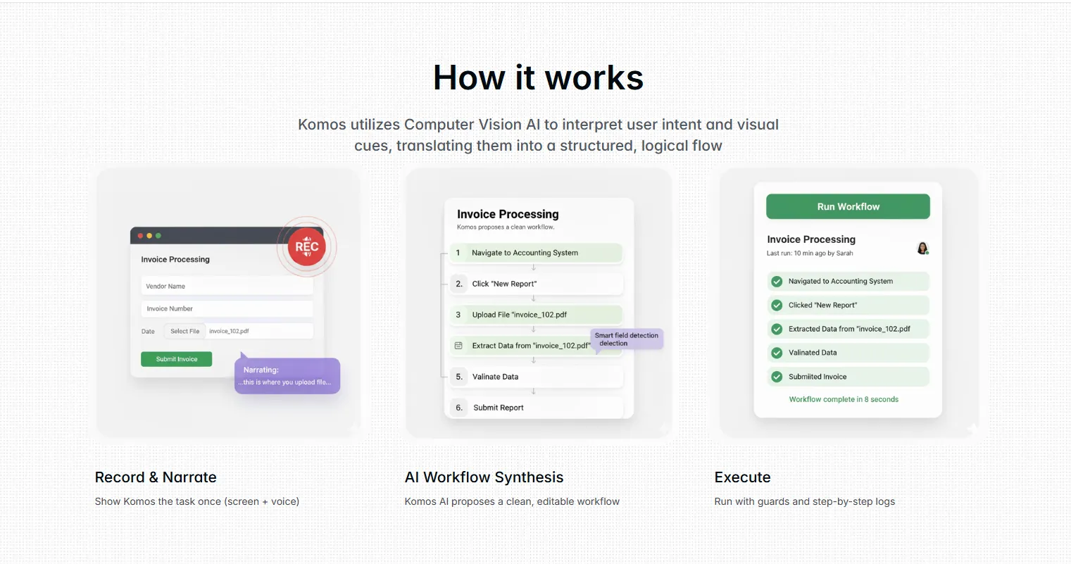
Task: Click into the Vendor Name field
Action: click(227, 287)
